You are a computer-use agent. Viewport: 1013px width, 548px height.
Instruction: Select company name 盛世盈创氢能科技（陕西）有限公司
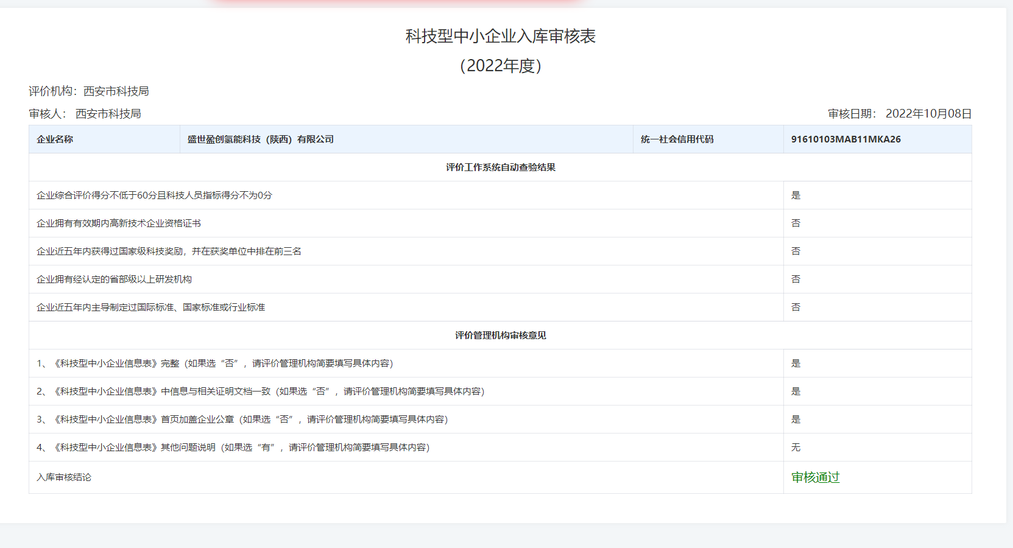coord(261,139)
